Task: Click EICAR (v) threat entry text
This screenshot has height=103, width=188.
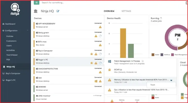Action: point(118,69)
